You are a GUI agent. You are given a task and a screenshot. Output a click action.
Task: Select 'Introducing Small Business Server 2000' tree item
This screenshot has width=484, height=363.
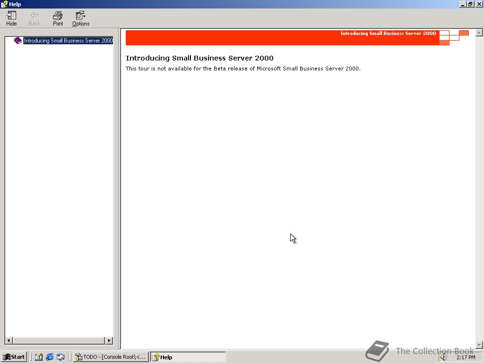point(68,41)
